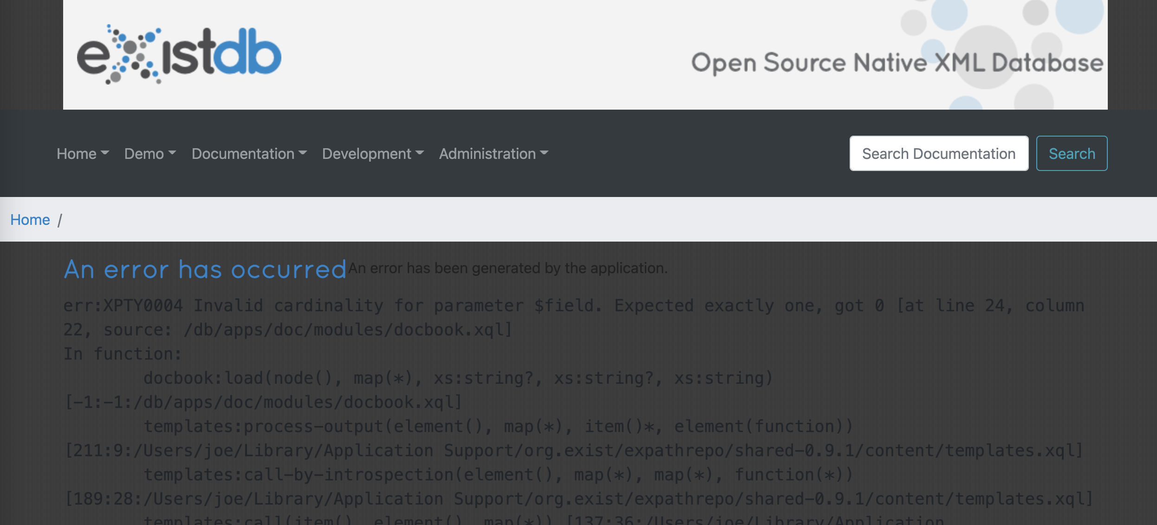This screenshot has width=1157, height=525.
Task: Click the caret arrow beside Demo
Action: click(x=172, y=153)
